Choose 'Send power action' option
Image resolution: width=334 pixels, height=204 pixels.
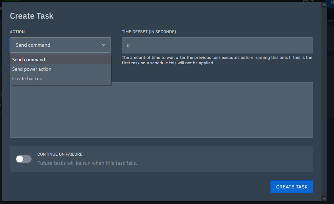click(x=60, y=69)
